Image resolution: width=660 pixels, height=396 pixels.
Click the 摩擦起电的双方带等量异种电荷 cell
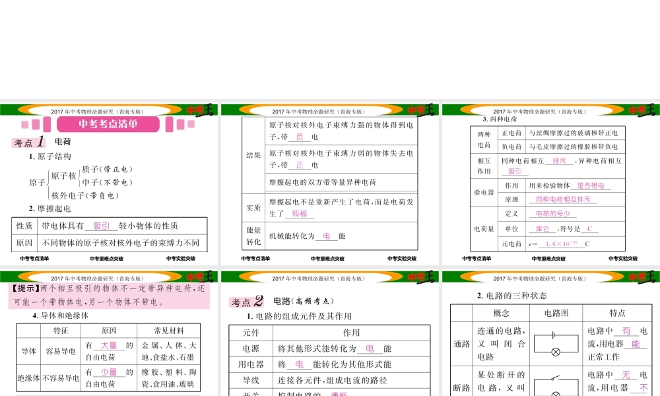point(341,183)
